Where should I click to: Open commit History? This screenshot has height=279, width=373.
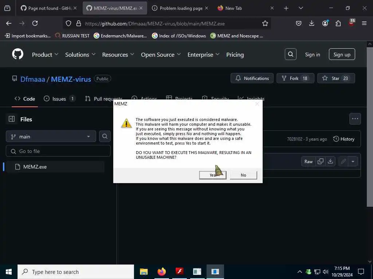344,139
